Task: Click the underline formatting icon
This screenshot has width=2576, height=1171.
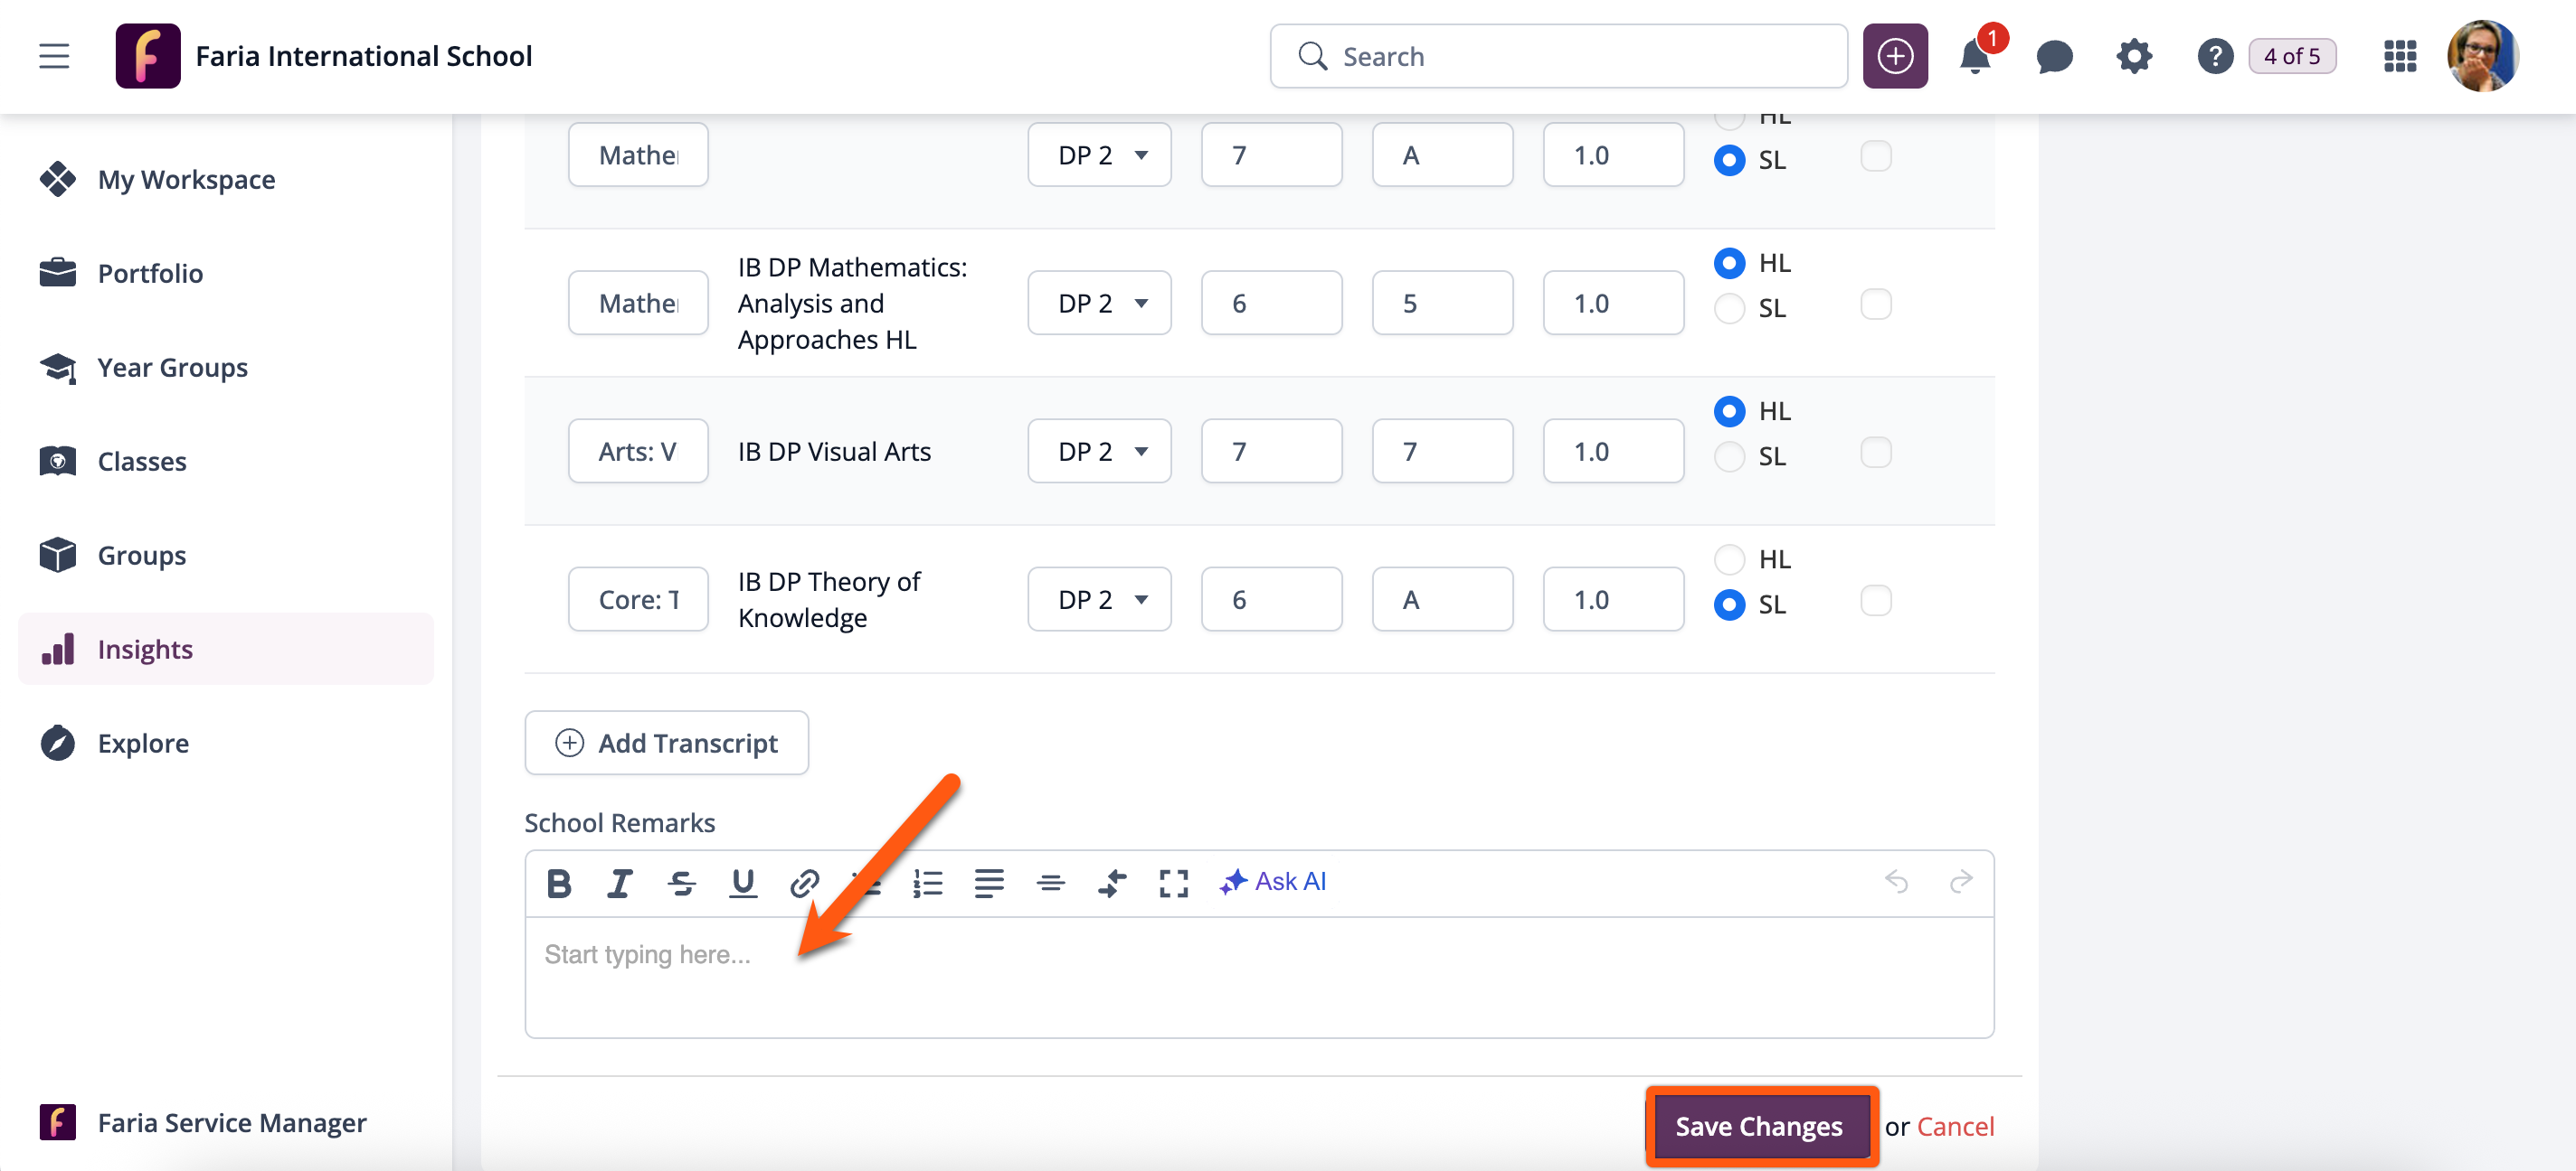Action: pos(743,884)
